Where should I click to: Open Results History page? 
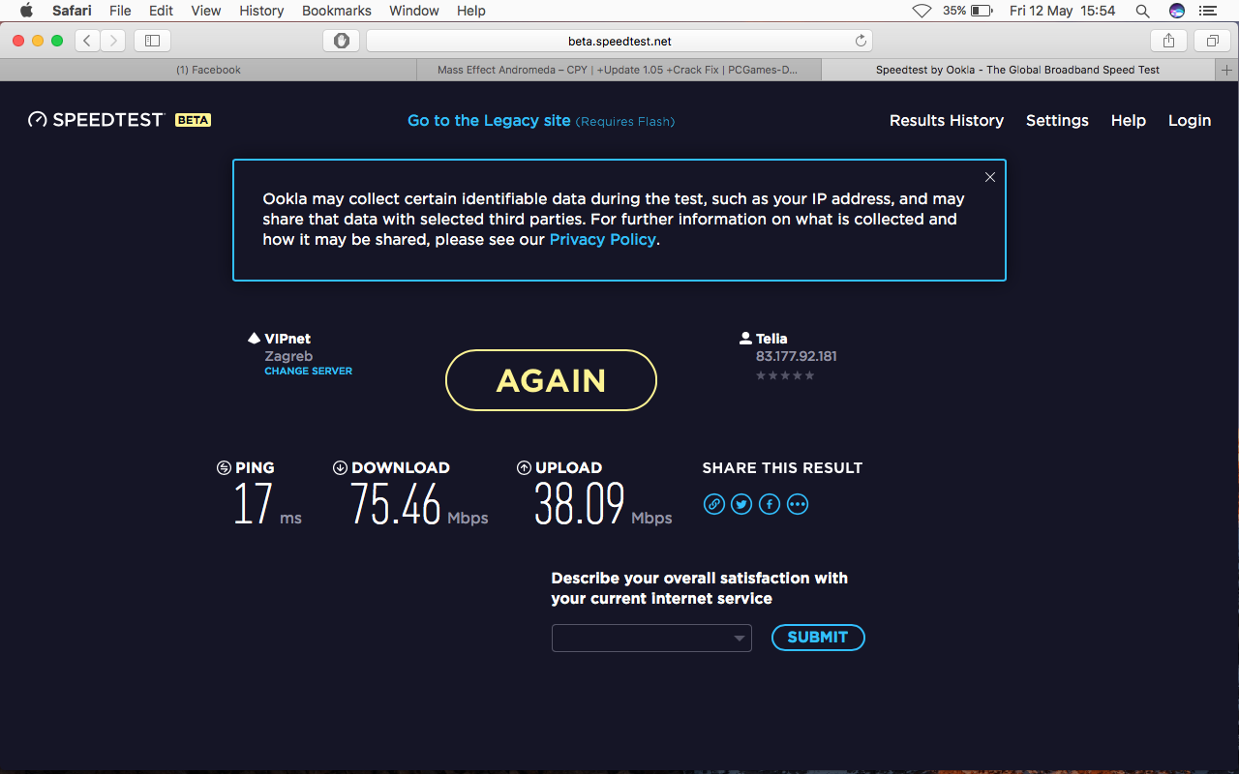click(947, 120)
